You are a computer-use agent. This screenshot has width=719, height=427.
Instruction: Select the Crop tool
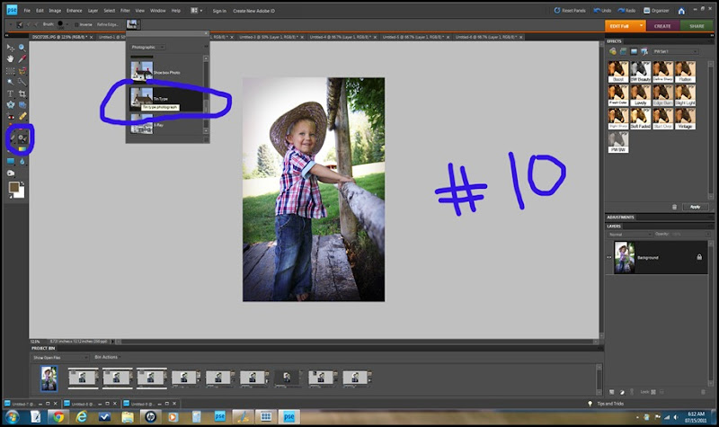click(x=22, y=93)
